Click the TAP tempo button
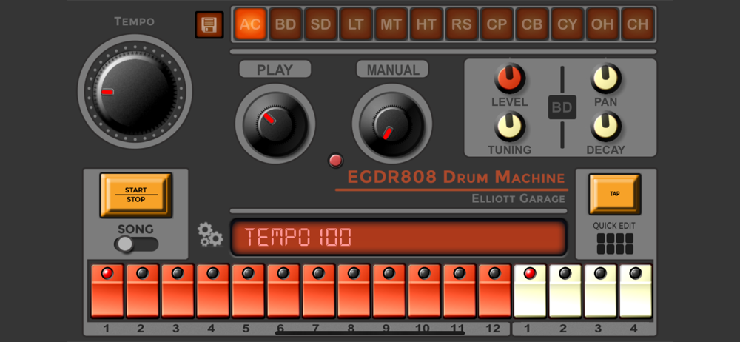 (x=614, y=194)
